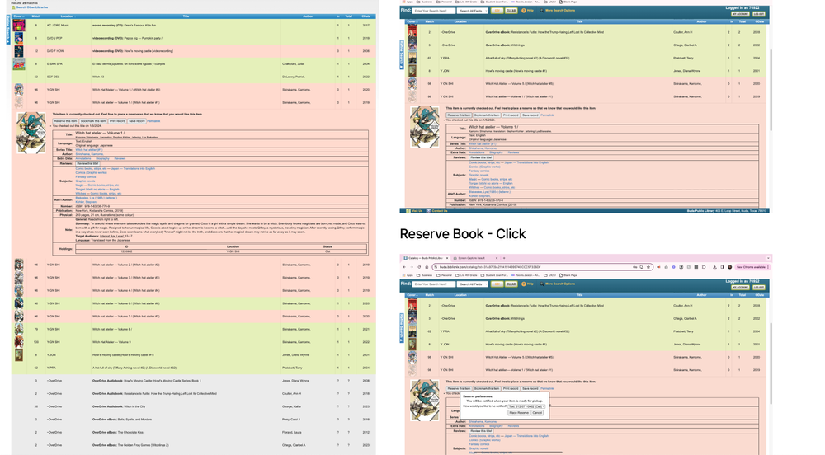
Task: Click the Find search field in browser window
Action: click(434, 284)
